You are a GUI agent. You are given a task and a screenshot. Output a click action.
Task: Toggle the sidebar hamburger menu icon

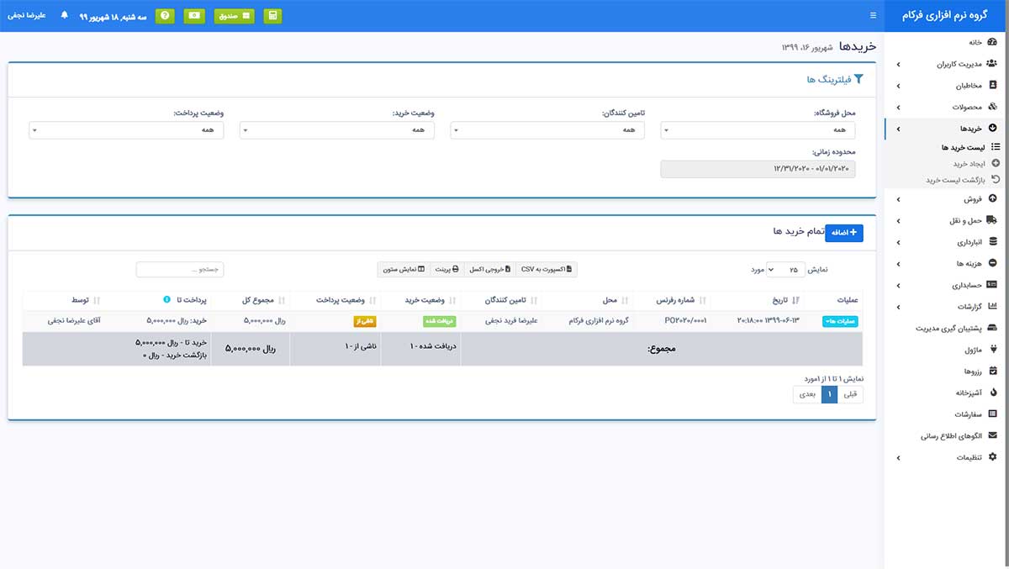[873, 16]
